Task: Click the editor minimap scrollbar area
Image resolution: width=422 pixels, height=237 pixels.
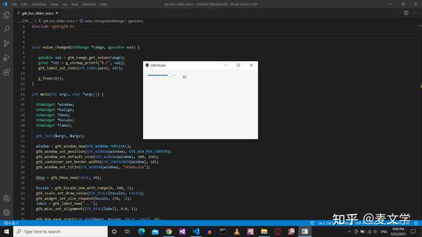Action: (x=421, y=121)
